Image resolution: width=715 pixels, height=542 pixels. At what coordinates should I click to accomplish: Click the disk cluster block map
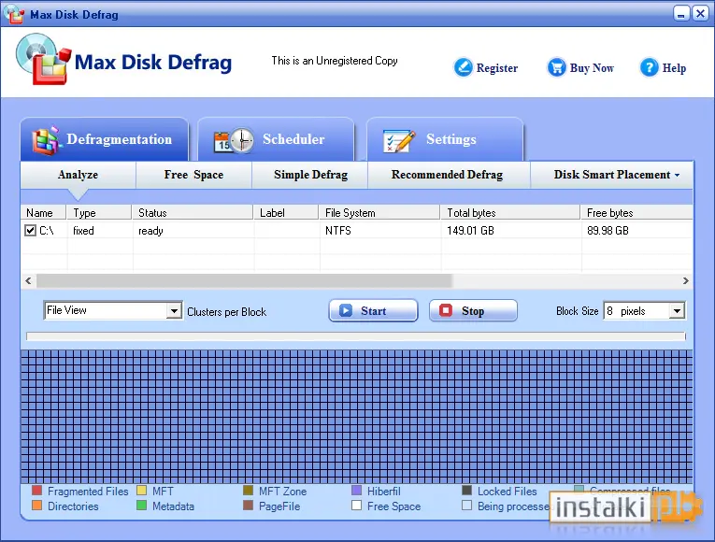tap(357, 417)
